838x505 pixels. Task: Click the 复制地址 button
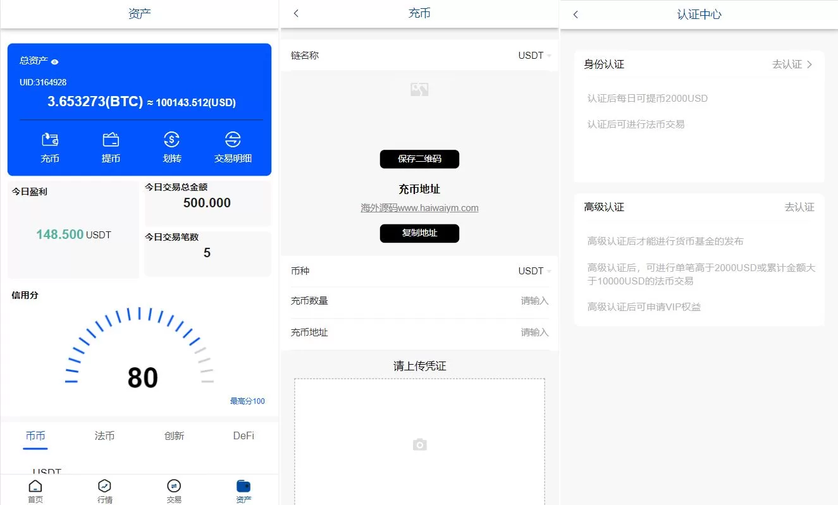point(419,233)
